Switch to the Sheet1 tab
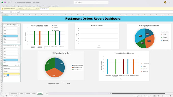 coord(22,94)
